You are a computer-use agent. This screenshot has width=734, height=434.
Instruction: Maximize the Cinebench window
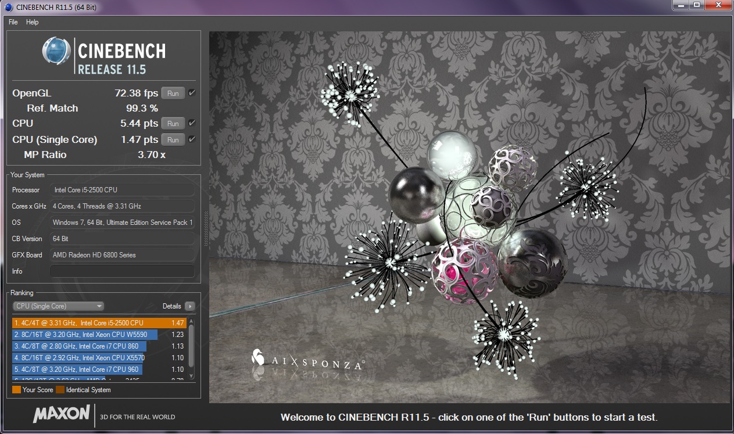click(x=696, y=5)
